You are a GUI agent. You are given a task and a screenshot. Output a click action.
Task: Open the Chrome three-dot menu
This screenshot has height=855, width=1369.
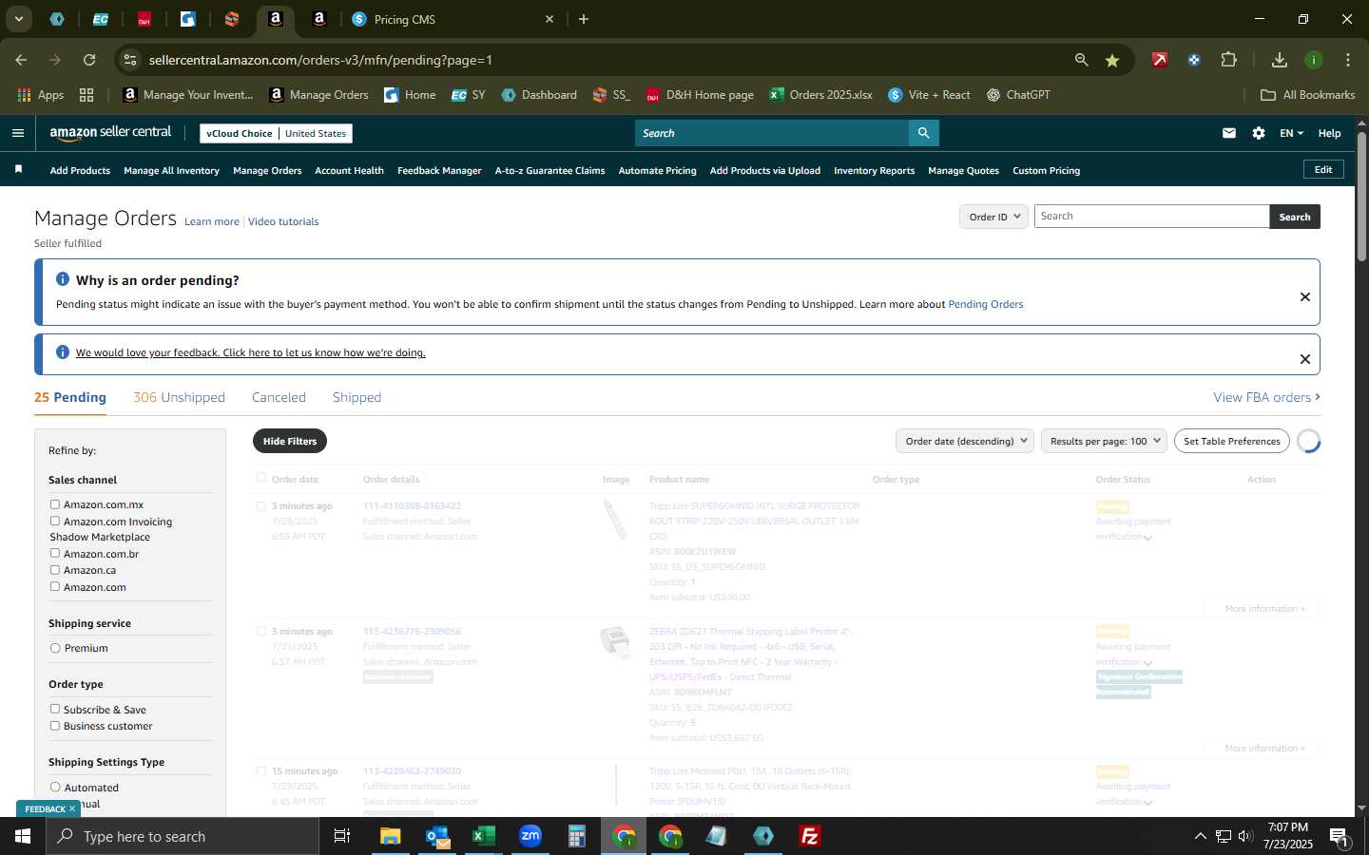pyautogui.click(x=1348, y=60)
